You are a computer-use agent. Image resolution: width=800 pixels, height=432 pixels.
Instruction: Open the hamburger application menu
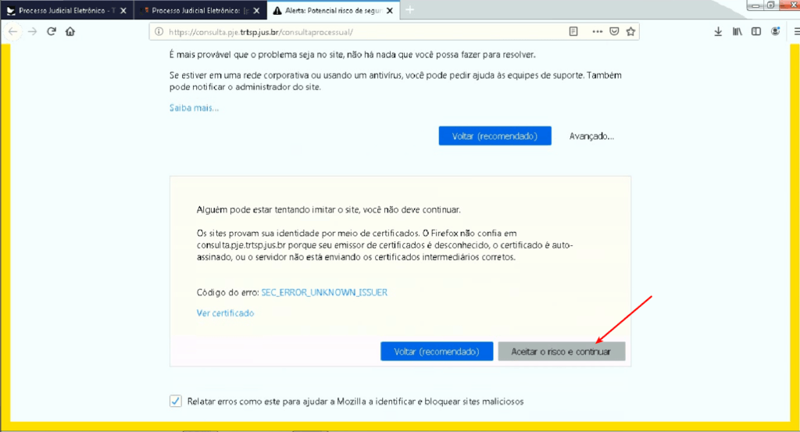(x=796, y=31)
